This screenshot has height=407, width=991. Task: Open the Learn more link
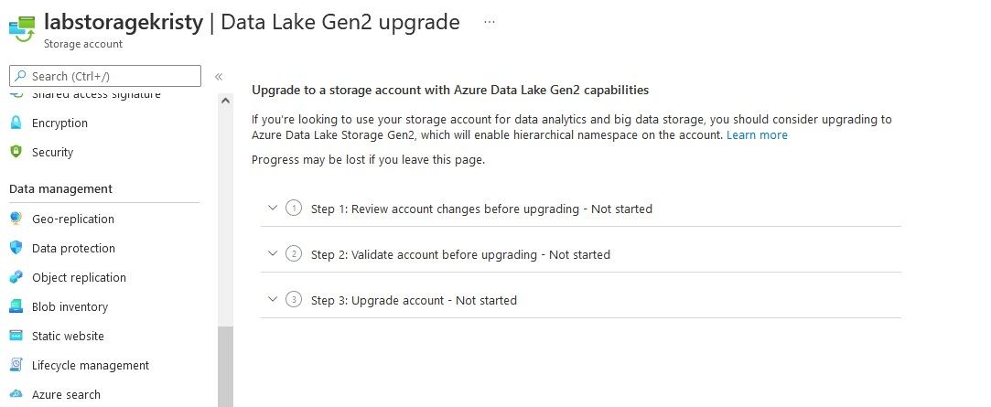pyautogui.click(x=757, y=134)
